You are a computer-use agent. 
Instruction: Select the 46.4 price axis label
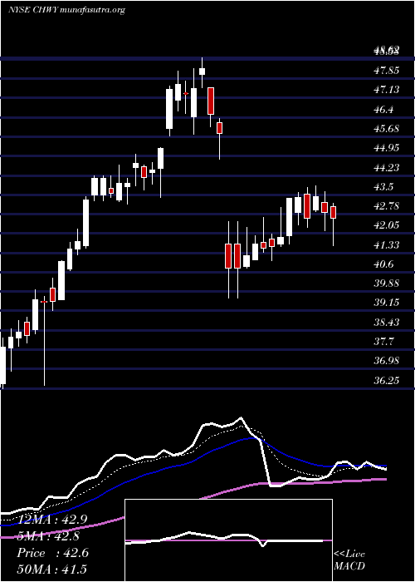[x=383, y=110]
